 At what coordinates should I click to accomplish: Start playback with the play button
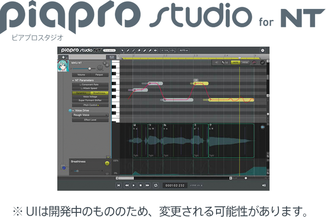[134, 185]
